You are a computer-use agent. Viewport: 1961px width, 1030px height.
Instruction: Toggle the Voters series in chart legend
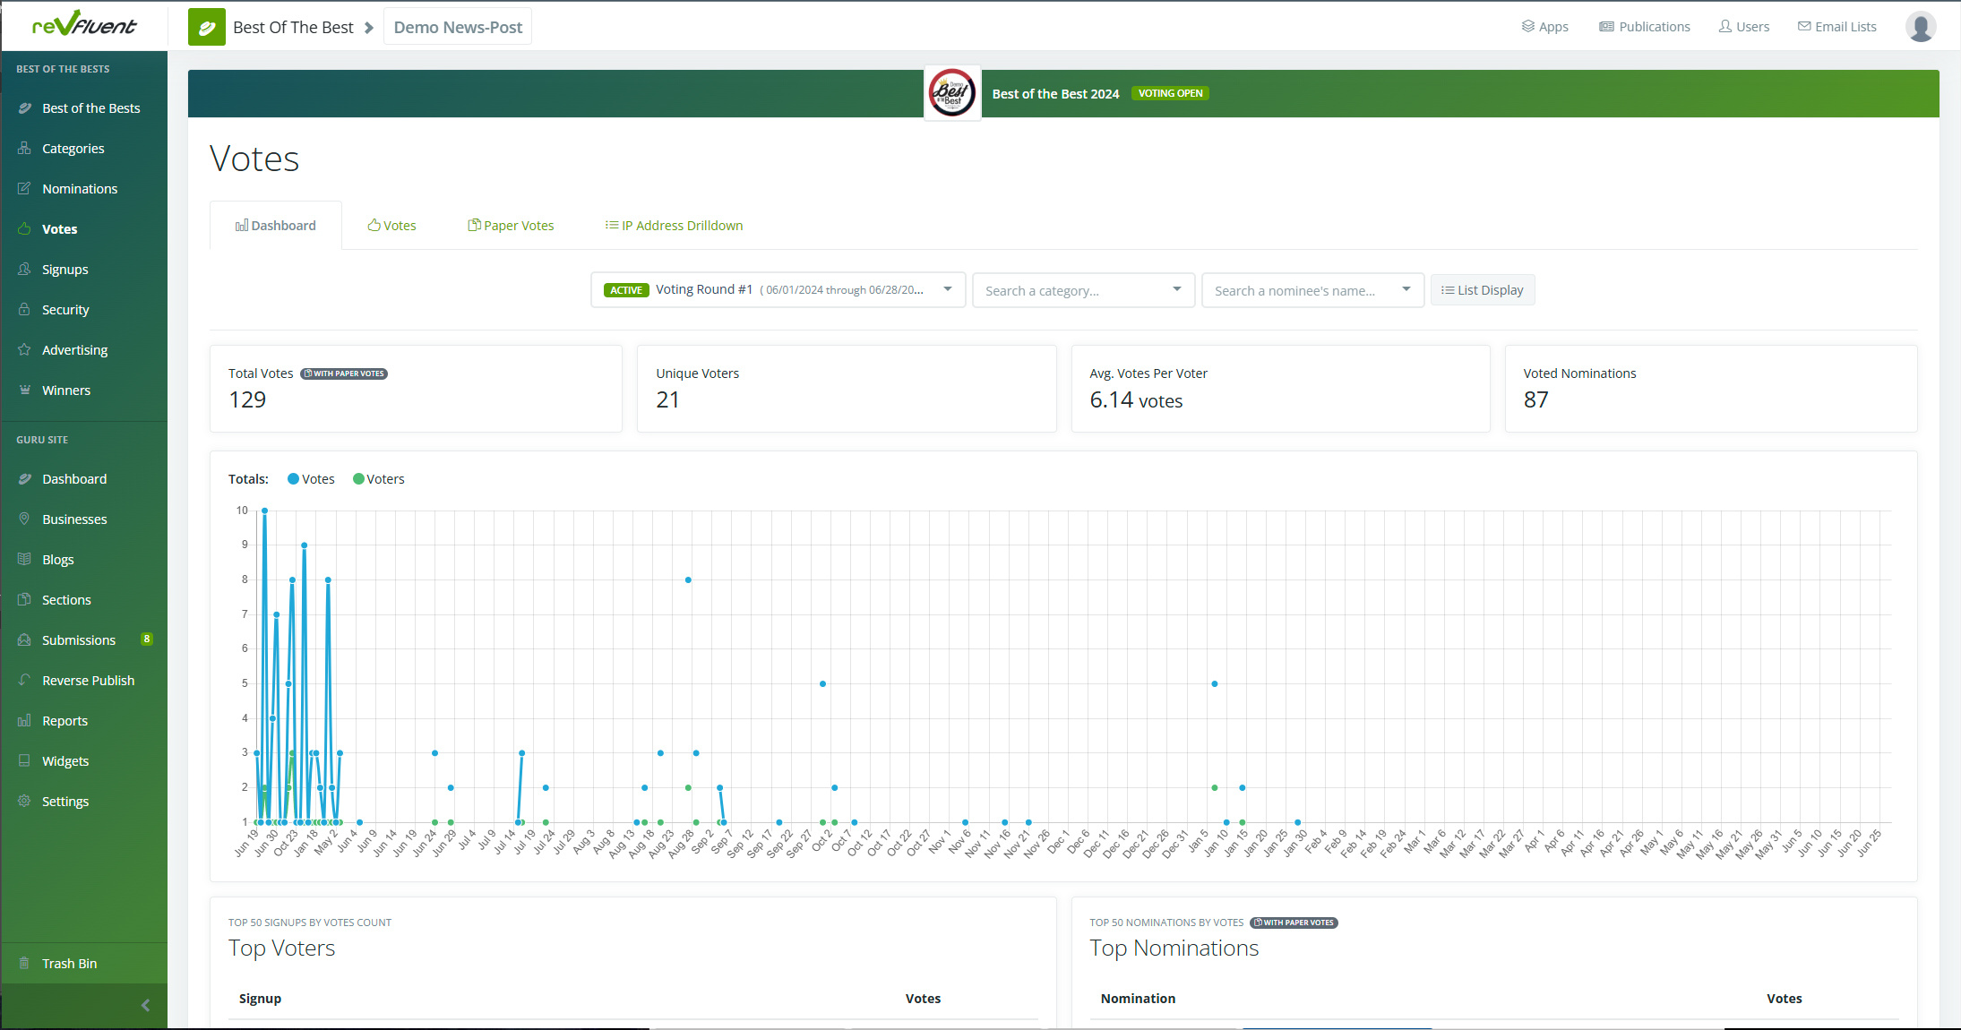pos(385,479)
